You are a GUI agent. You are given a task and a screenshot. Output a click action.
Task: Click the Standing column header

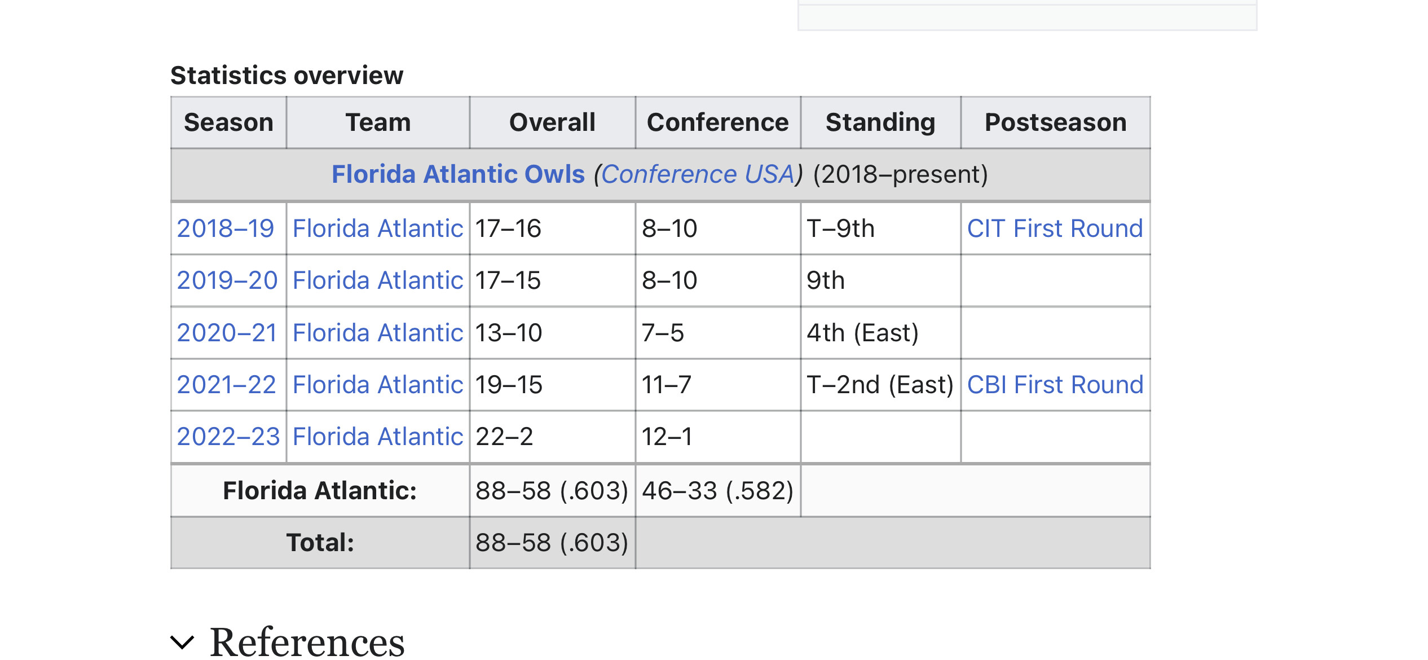880,122
